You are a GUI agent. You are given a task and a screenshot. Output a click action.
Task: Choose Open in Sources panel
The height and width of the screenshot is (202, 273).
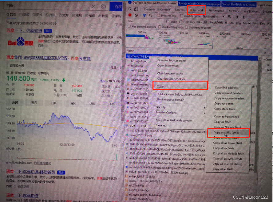point(172,60)
